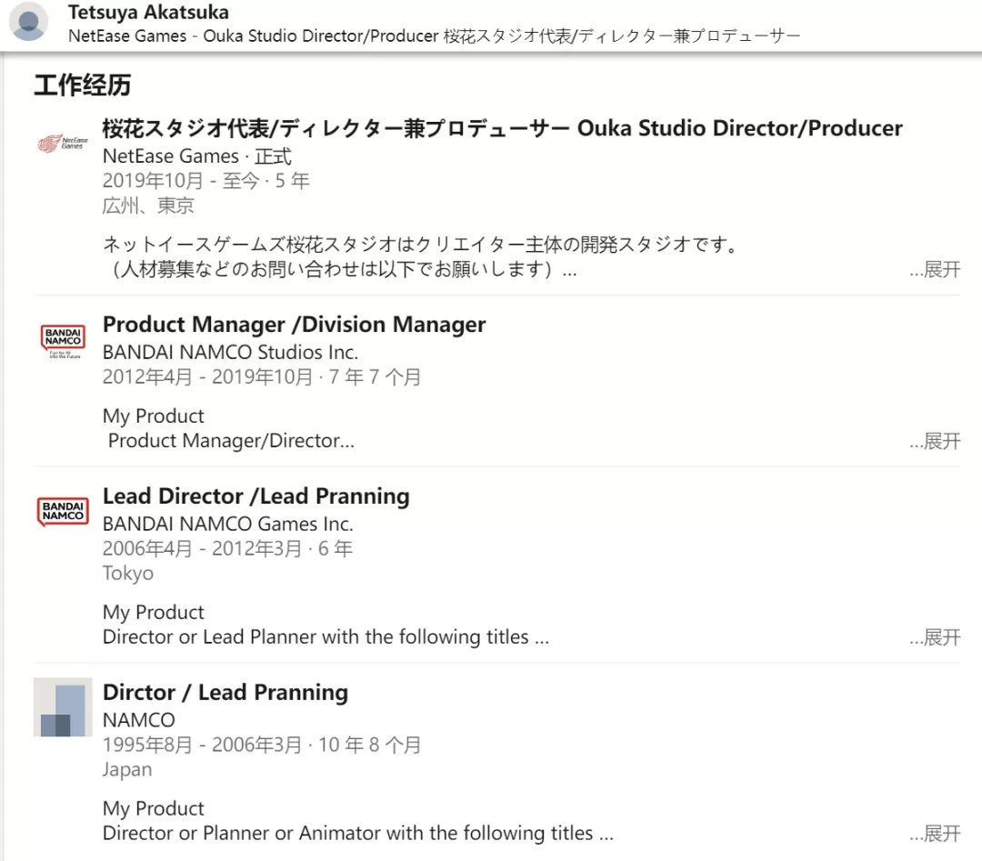Open the Product Manager /Division Manager title
The width and height of the screenshot is (982, 861).
[x=294, y=325]
